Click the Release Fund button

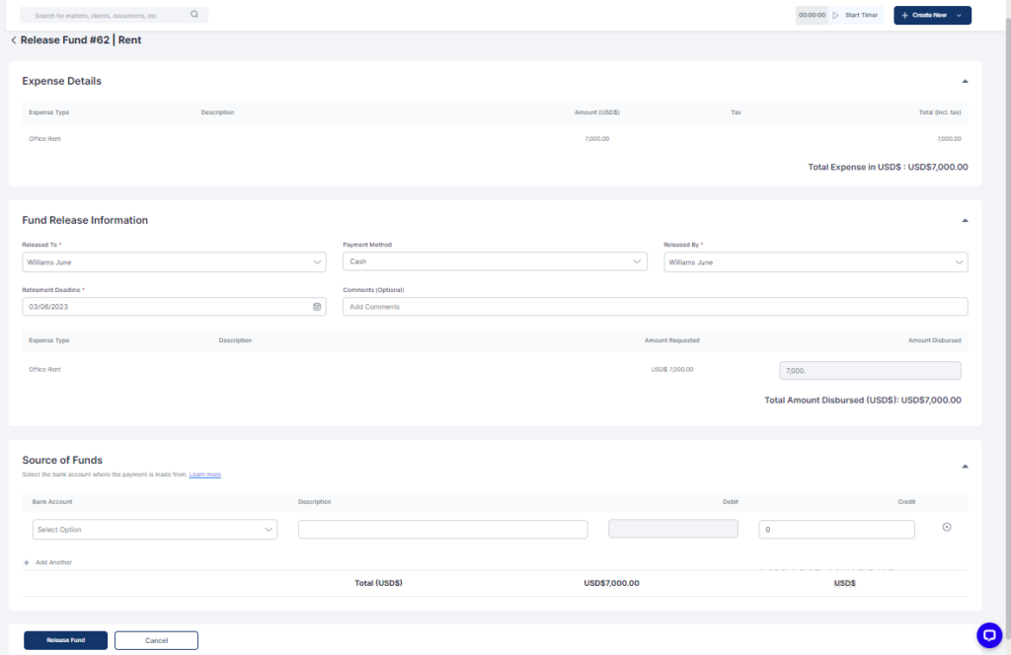[x=65, y=640]
